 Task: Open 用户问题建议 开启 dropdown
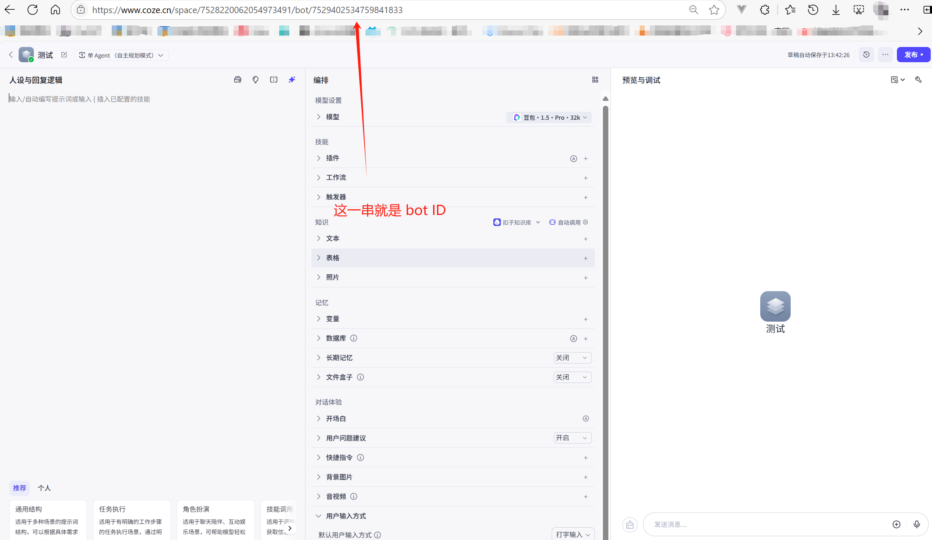(572, 438)
